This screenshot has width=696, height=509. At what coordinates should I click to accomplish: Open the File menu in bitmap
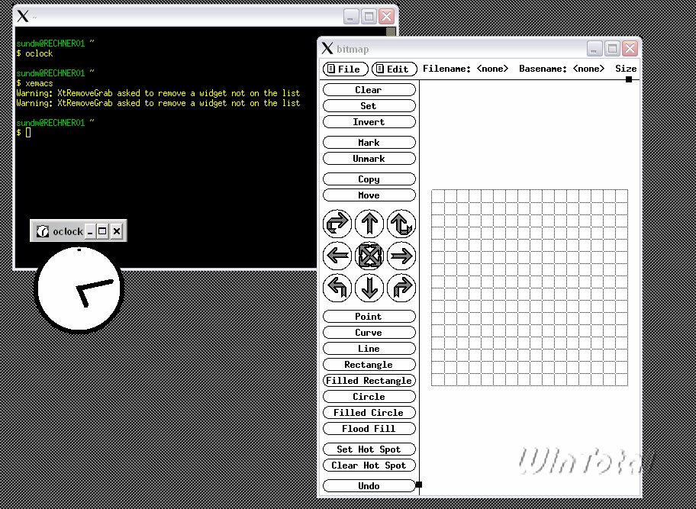click(346, 69)
